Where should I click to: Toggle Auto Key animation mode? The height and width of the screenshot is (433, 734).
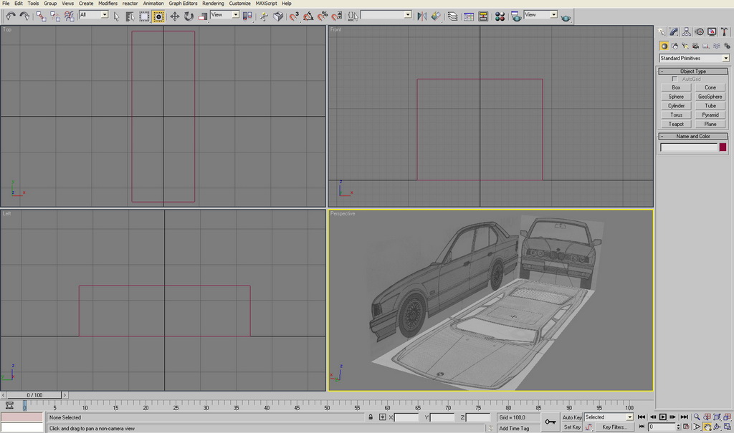pos(572,417)
